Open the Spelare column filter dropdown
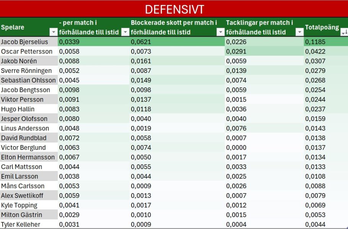 coord(53,32)
